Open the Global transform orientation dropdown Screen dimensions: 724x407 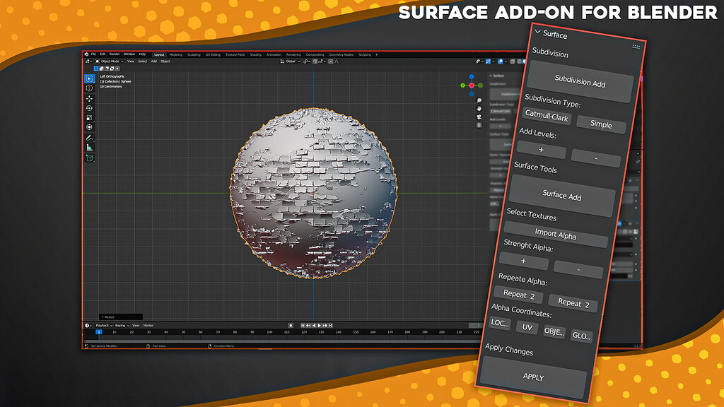click(x=292, y=61)
